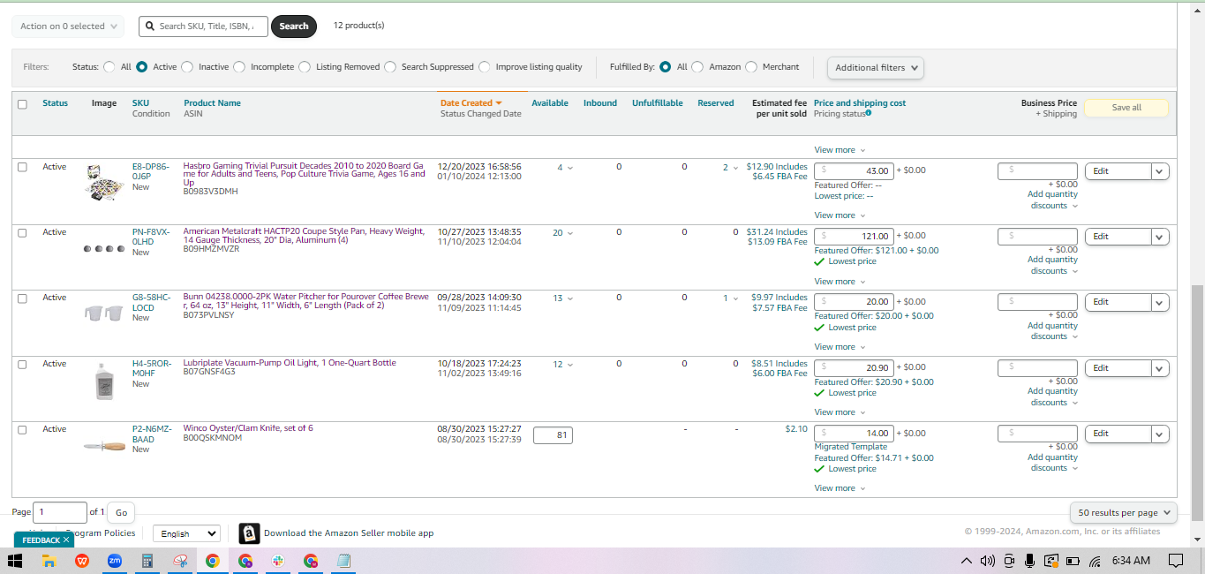Select the Inactive status filter

click(187, 66)
